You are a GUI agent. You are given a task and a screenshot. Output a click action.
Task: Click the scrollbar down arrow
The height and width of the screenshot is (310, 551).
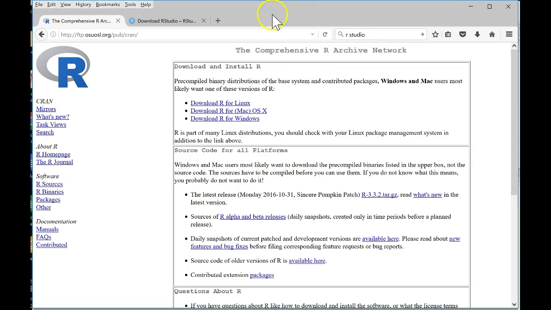pos(514,304)
